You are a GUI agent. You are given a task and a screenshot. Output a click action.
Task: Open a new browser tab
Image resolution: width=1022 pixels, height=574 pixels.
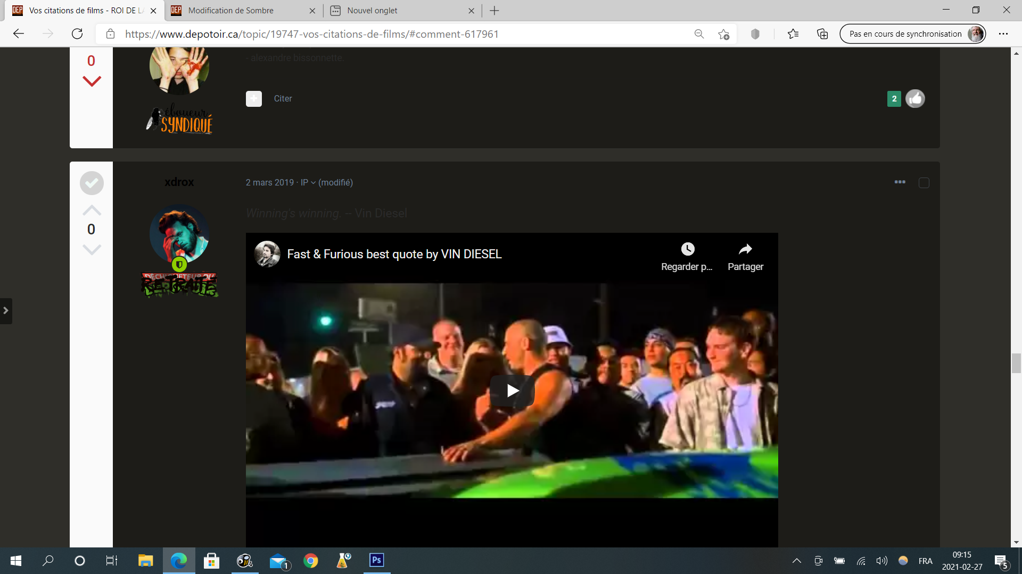click(x=494, y=11)
